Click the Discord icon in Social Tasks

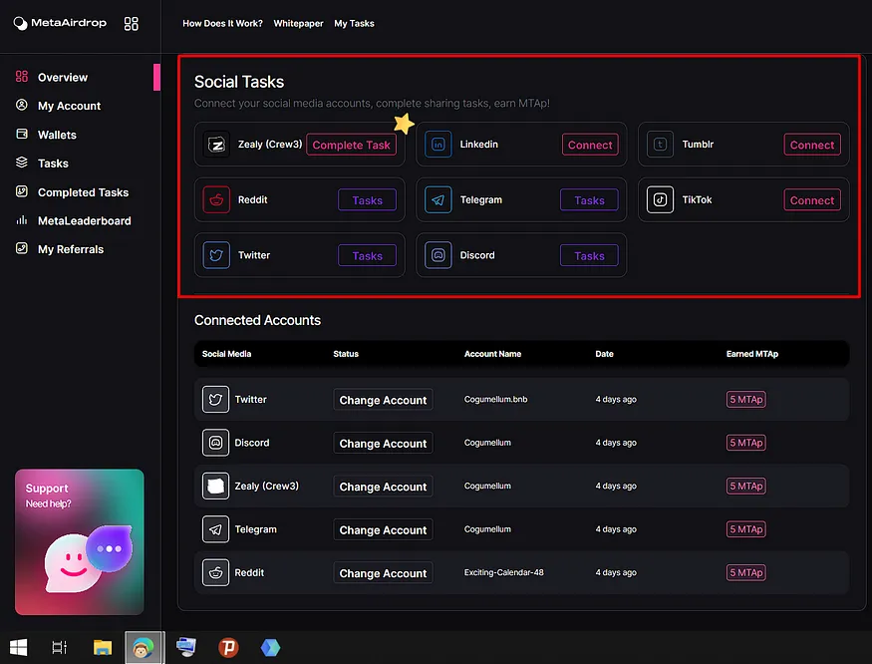pyautogui.click(x=438, y=255)
